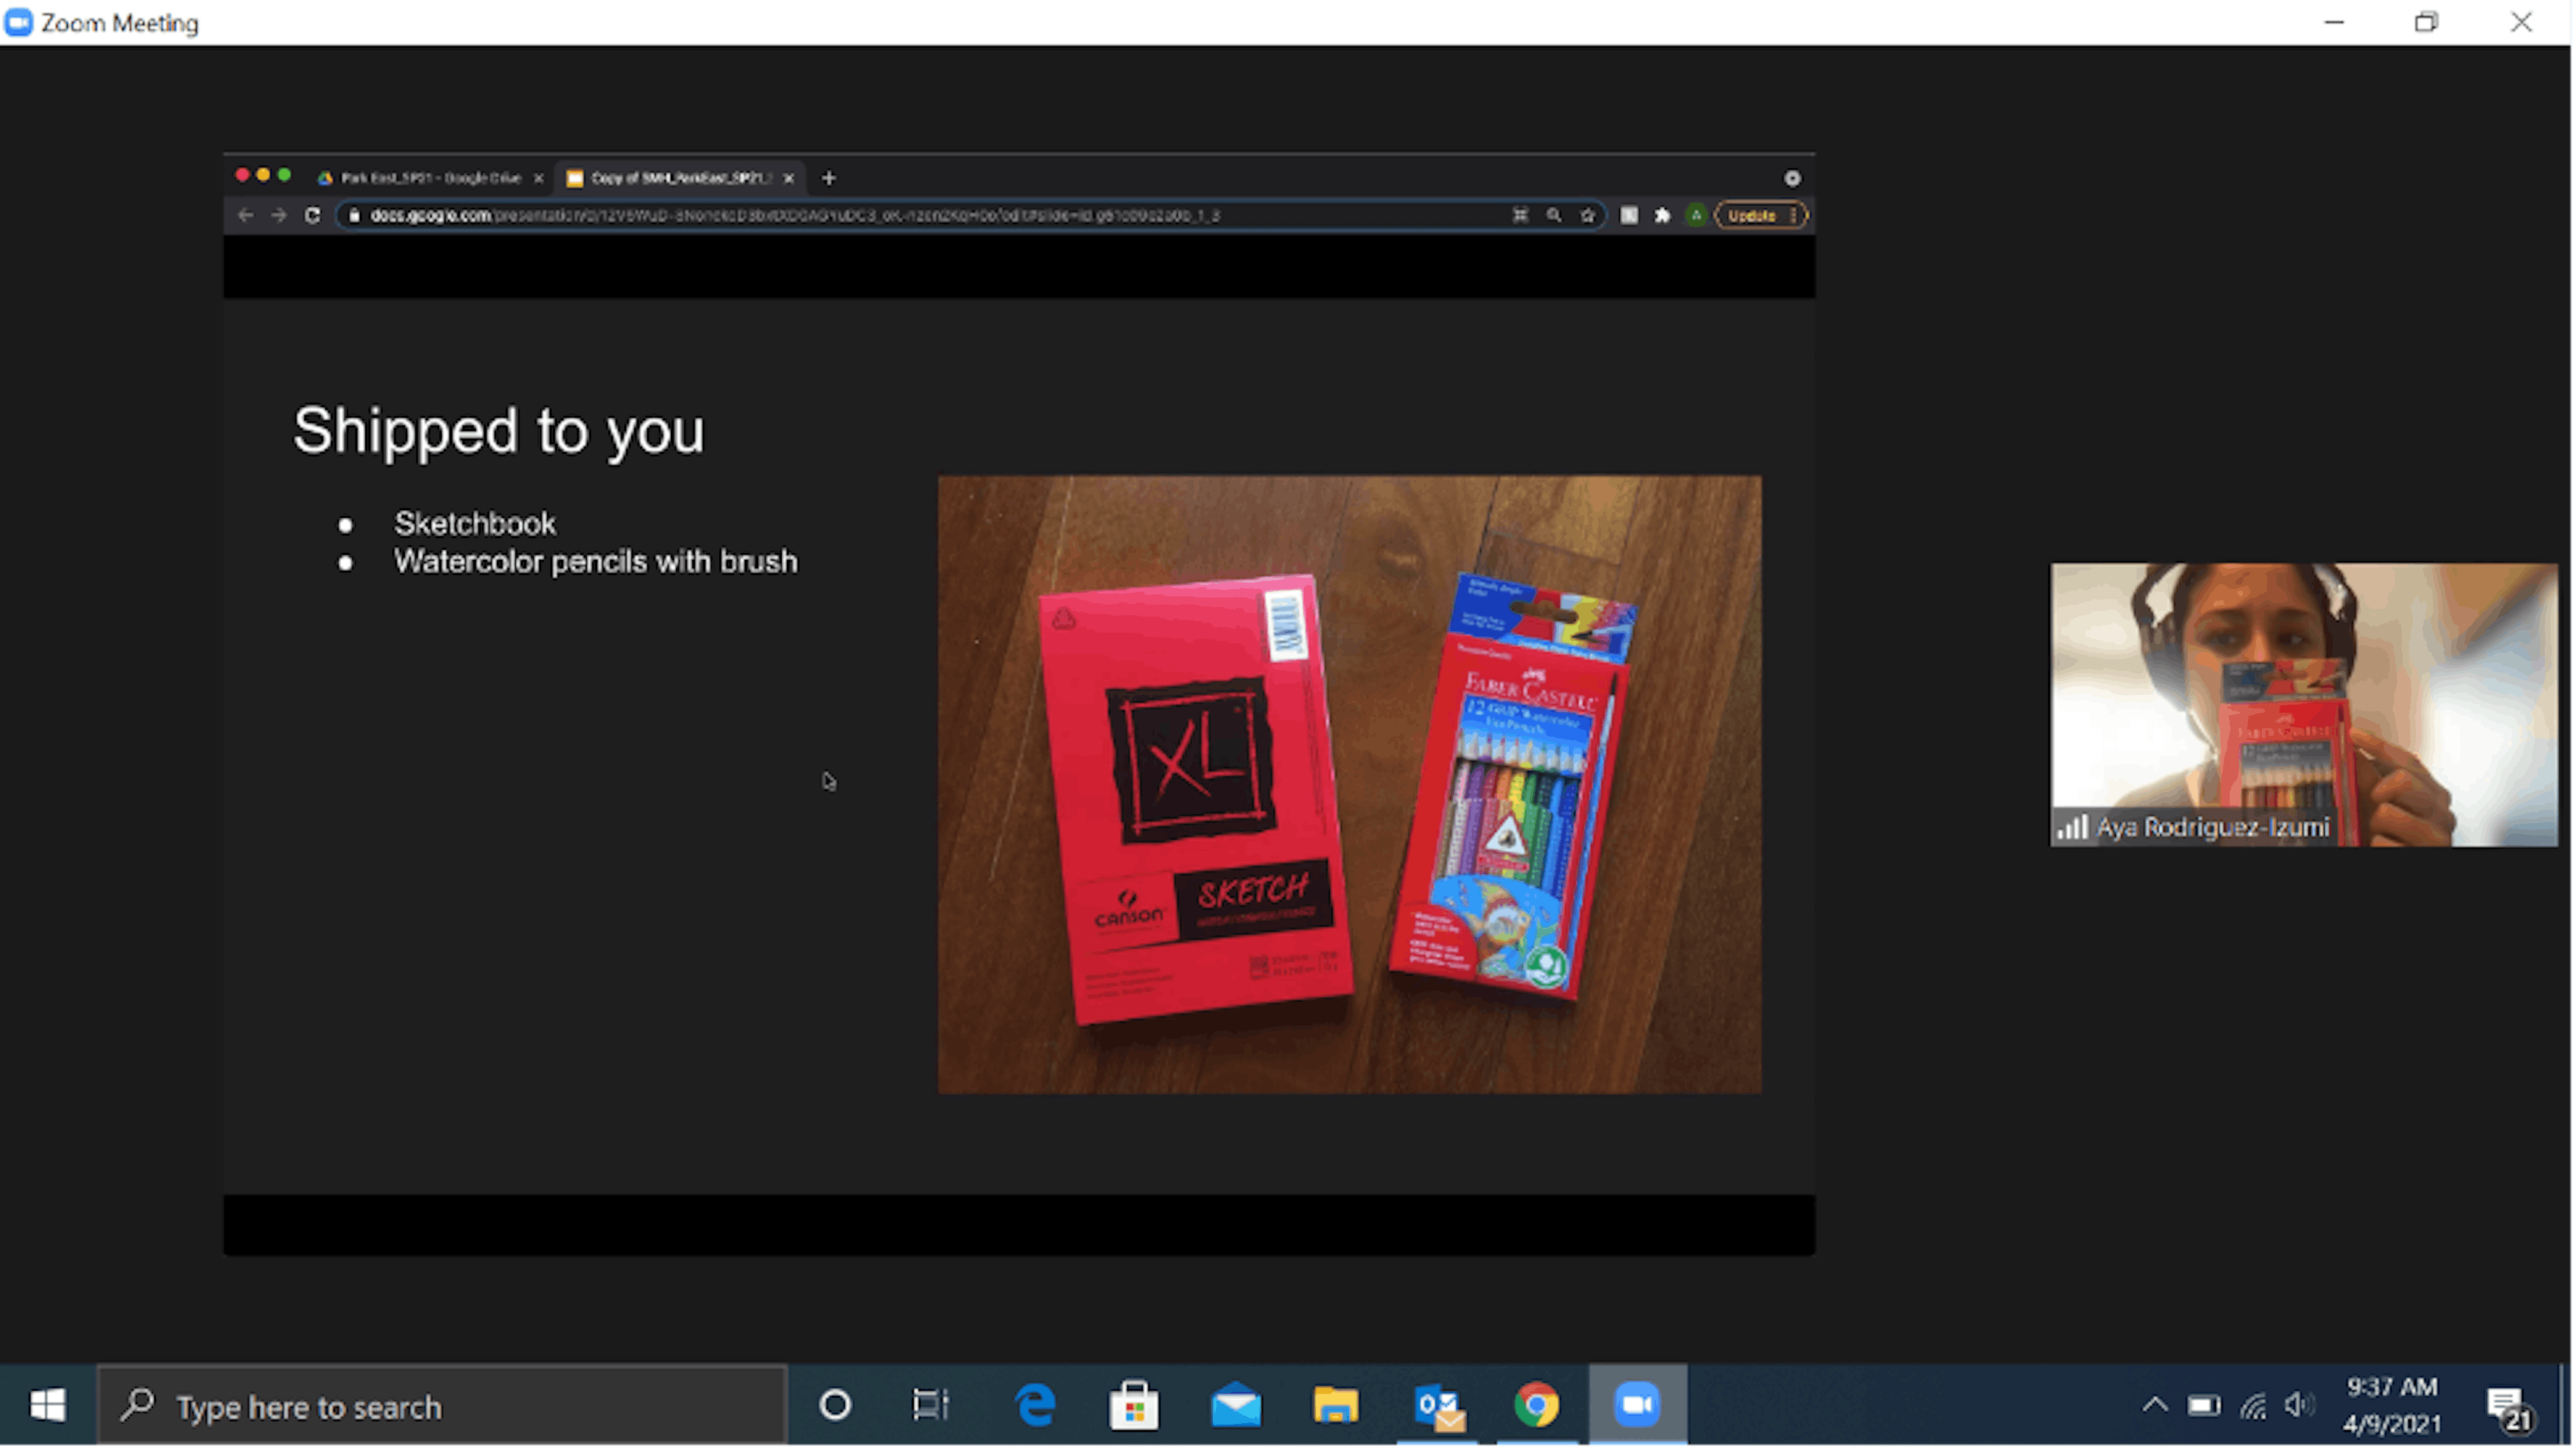Click Aya Rodriguez-Izumi's video thumbnail
Viewport: 2576px width, 1450px height.
(x=2303, y=703)
